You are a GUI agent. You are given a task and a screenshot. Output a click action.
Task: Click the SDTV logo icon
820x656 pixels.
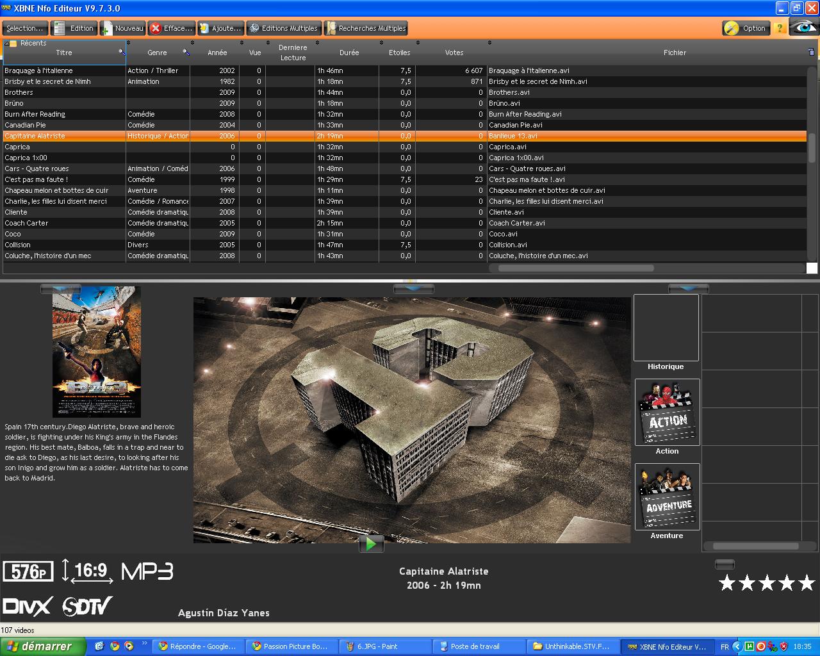click(x=87, y=606)
